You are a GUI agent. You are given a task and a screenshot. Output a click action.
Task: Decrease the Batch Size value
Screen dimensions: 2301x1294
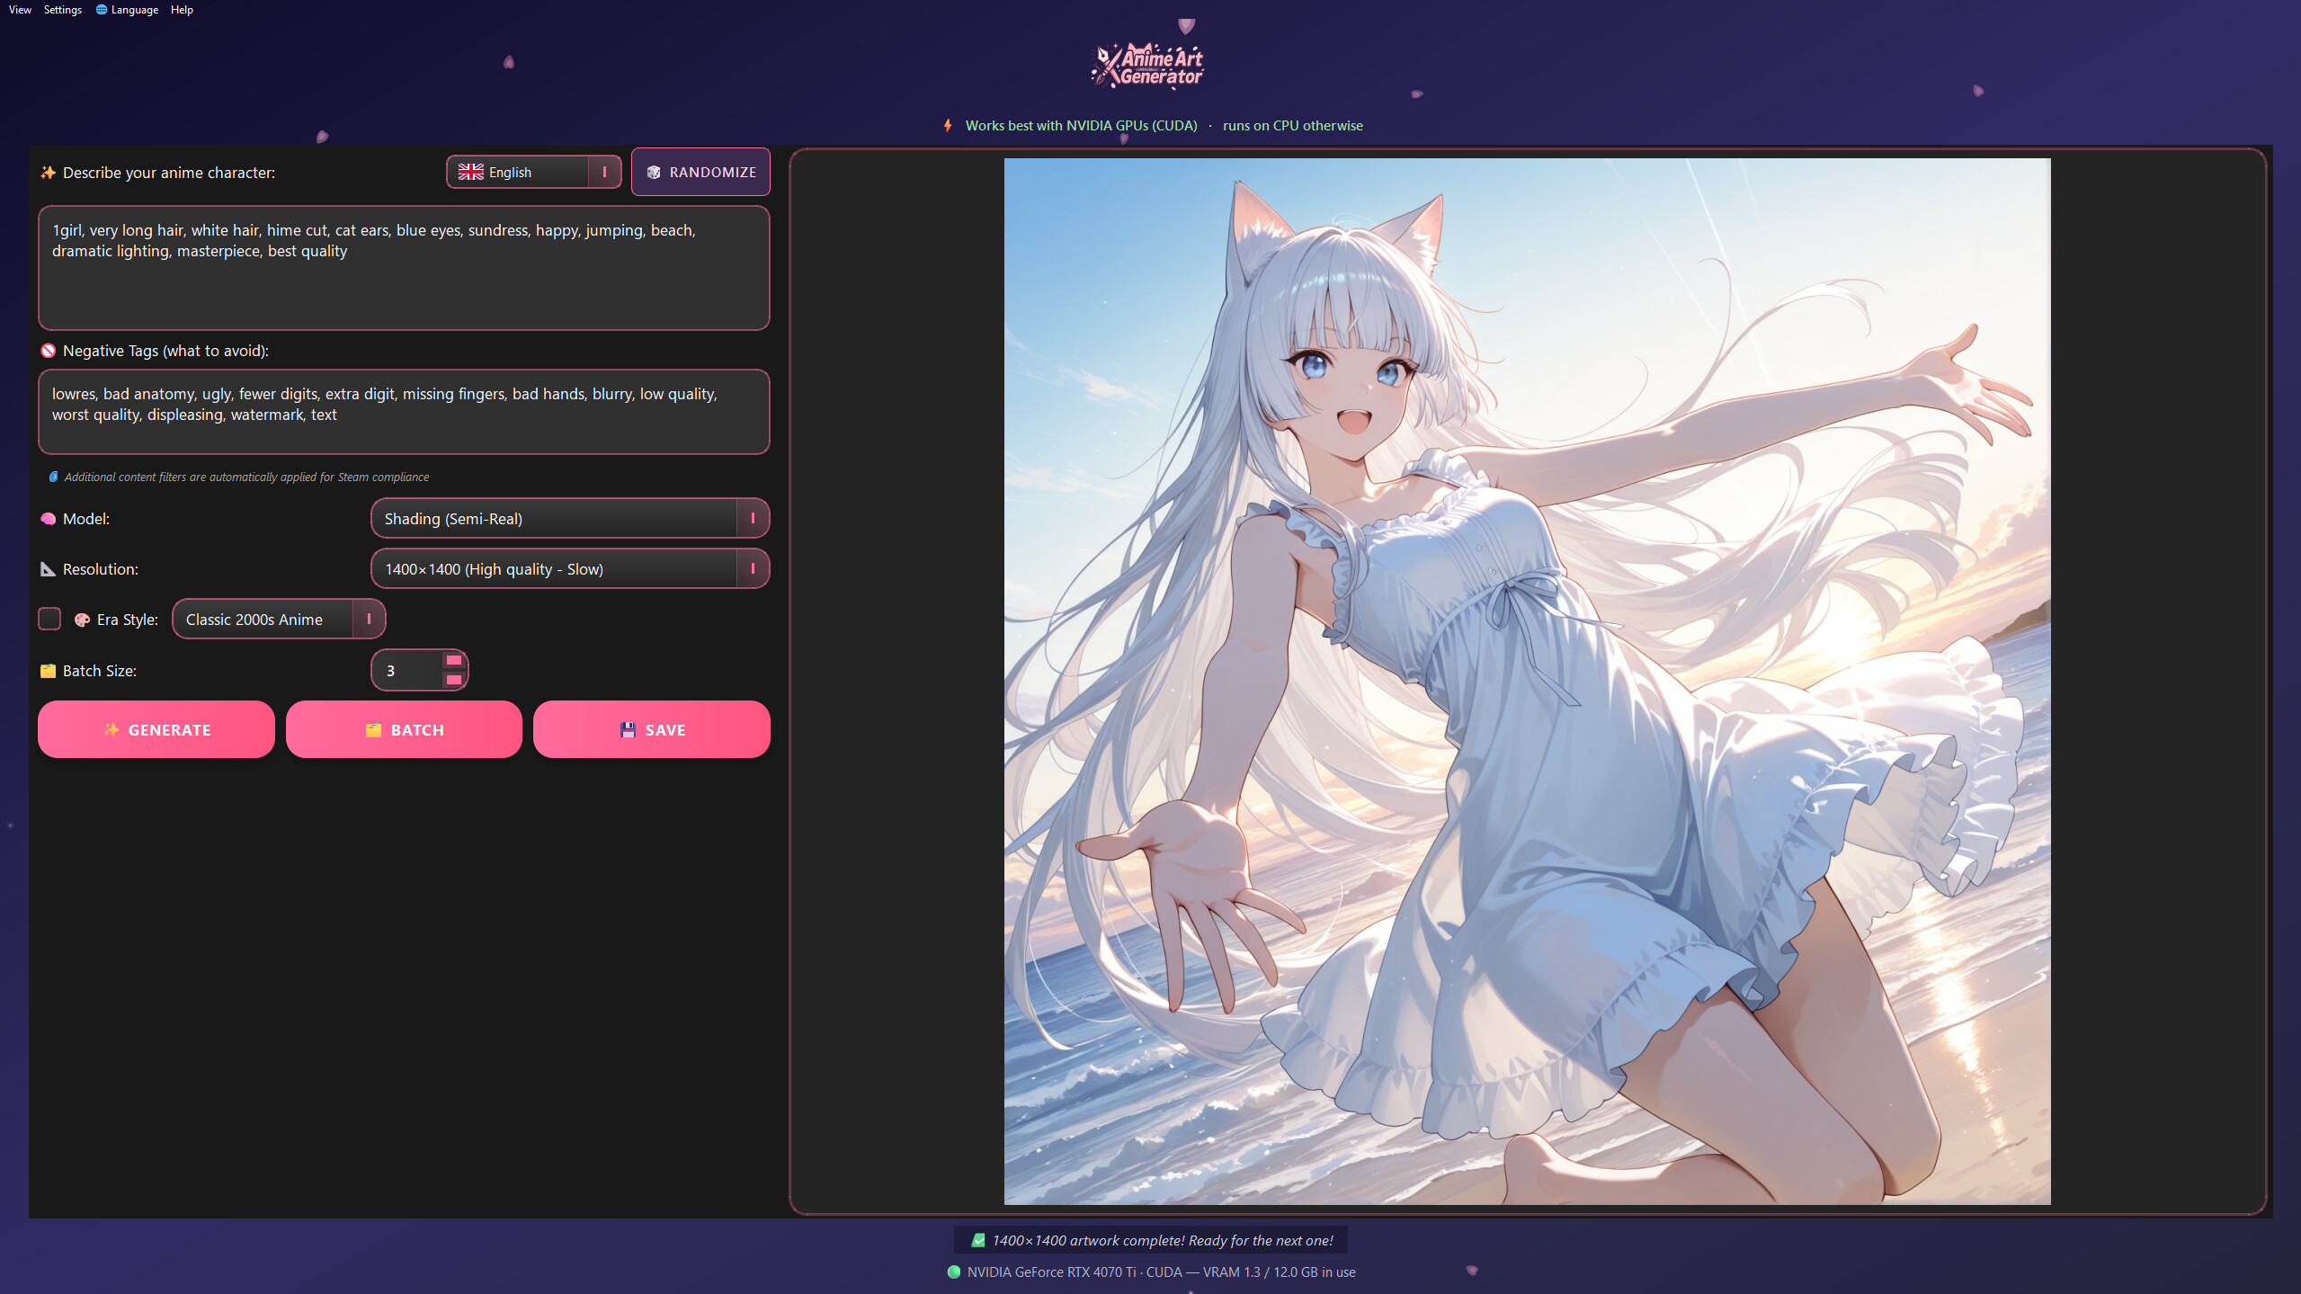(454, 681)
